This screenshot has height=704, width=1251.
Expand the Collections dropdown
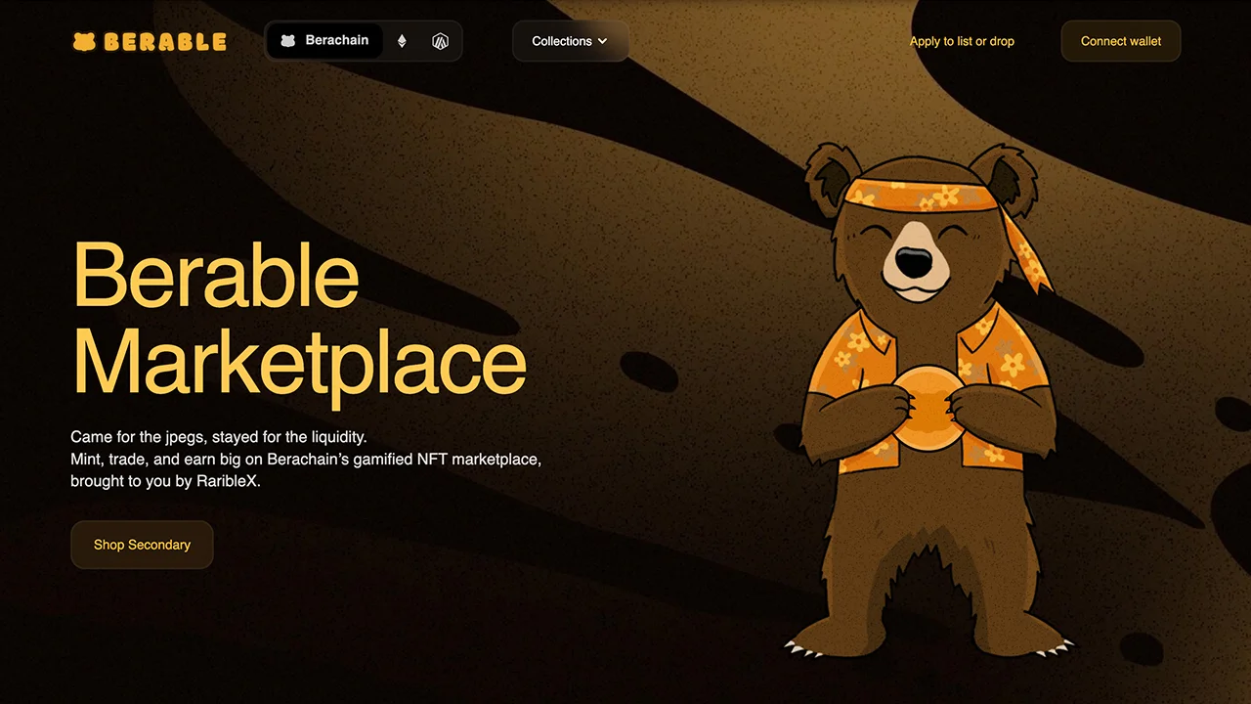[x=570, y=41]
